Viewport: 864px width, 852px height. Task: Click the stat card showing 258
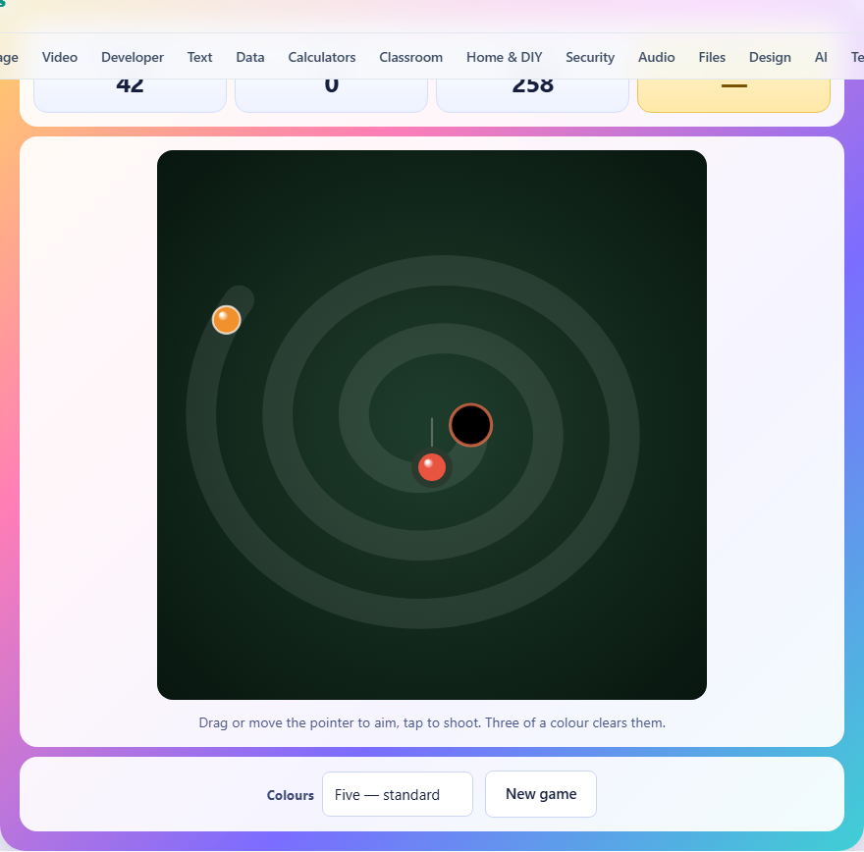click(532, 95)
